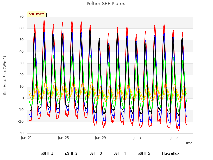Click the orange pSHF 4 legend swatch
The height and width of the screenshot is (160, 213).
pyautogui.click(x=109, y=154)
